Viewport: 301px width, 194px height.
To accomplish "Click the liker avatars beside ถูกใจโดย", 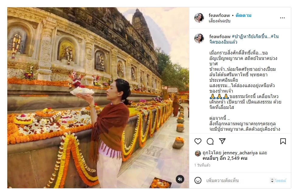I will coord(199,153).
